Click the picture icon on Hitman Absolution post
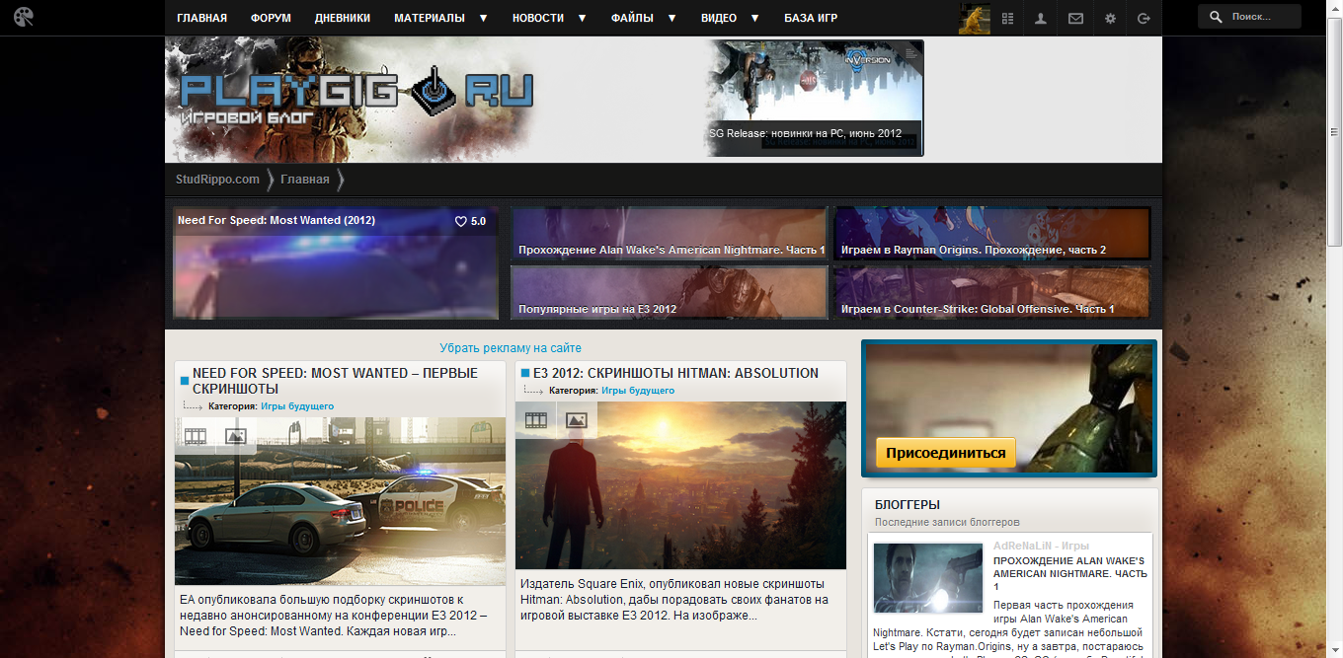Screen dimensions: 1343x658 [577, 420]
